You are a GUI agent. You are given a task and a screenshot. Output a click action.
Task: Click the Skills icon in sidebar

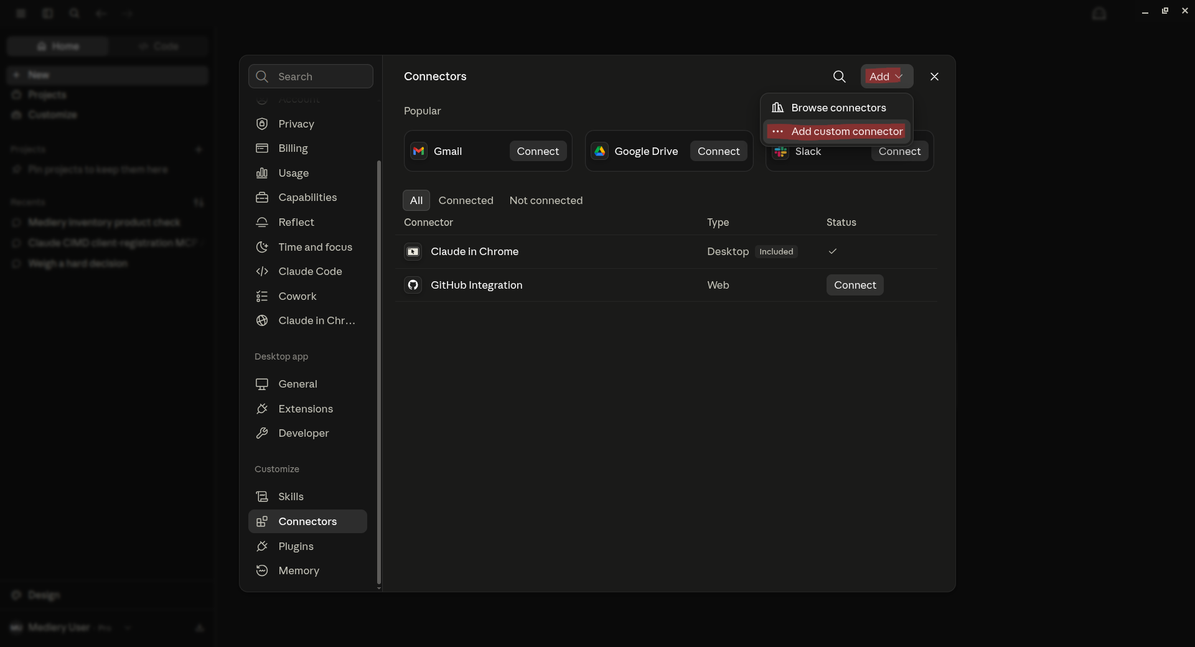point(262,496)
